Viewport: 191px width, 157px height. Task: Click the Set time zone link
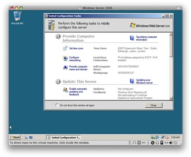(x=76, y=48)
